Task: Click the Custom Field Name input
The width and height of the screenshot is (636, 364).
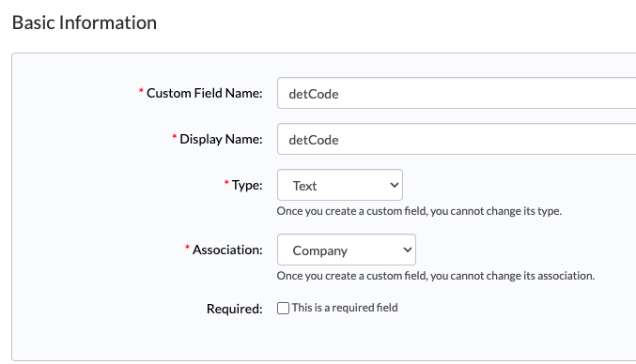Action: 457,93
